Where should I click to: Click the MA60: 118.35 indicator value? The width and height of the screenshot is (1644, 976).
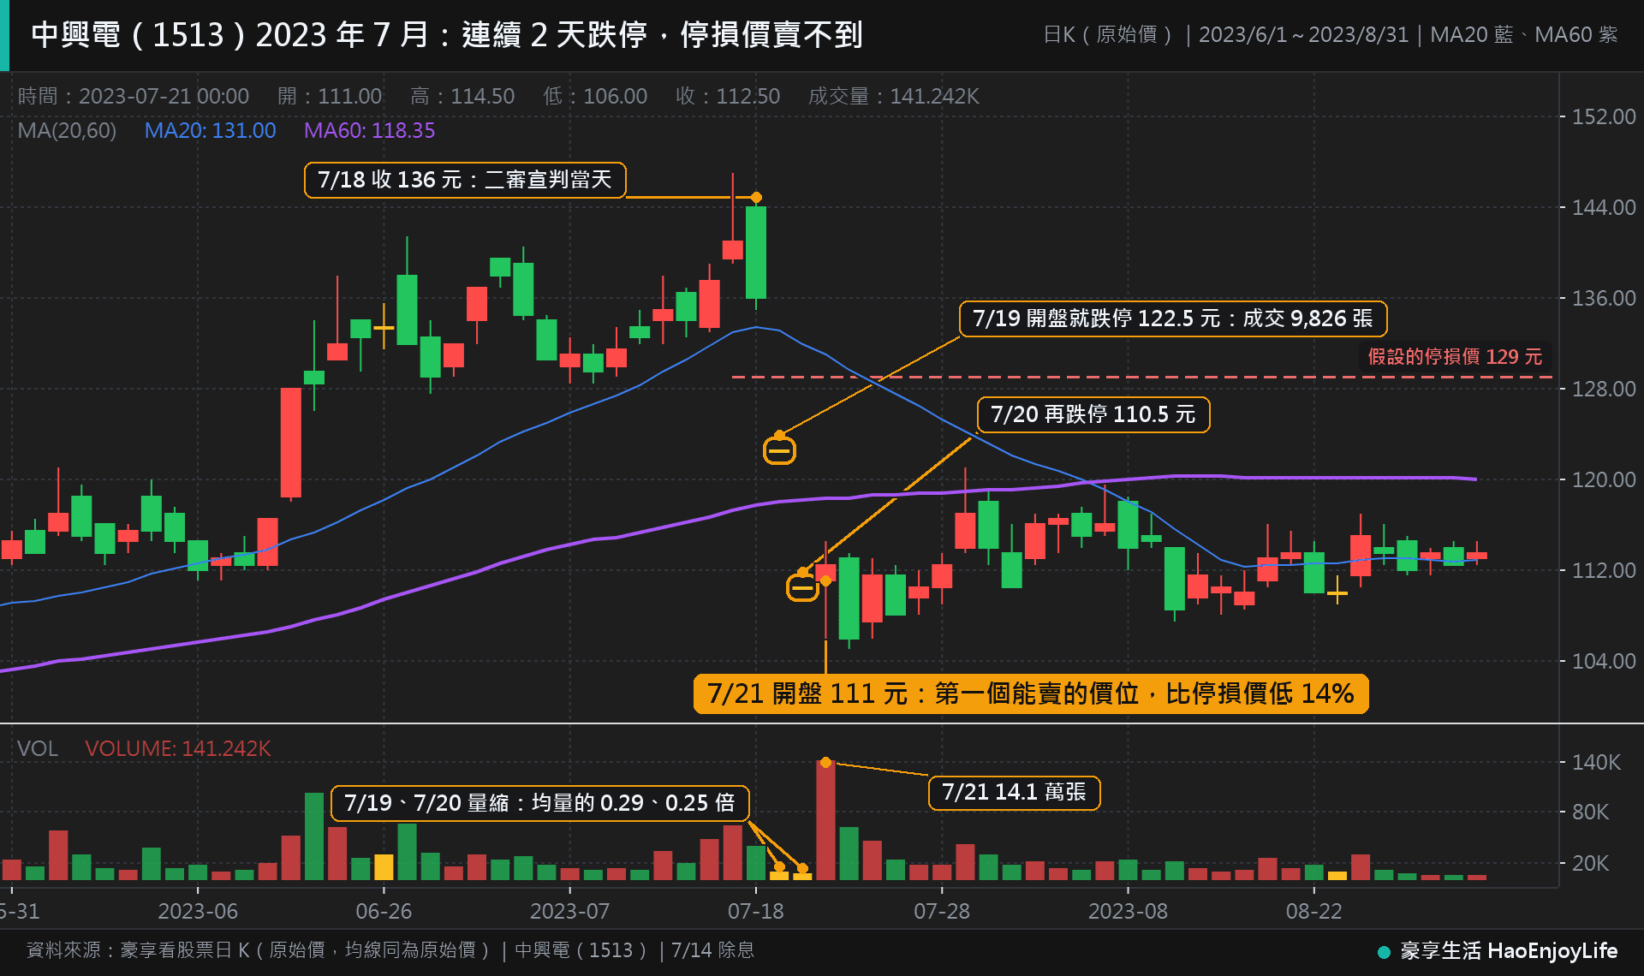click(x=370, y=130)
